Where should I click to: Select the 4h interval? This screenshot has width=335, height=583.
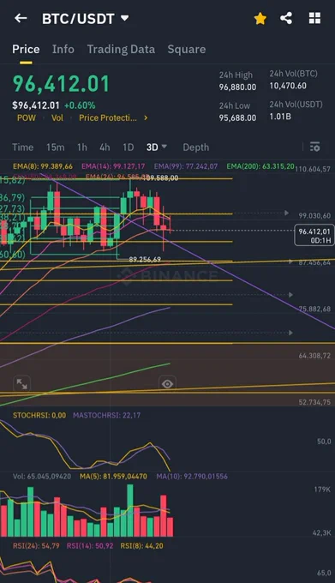coord(105,147)
